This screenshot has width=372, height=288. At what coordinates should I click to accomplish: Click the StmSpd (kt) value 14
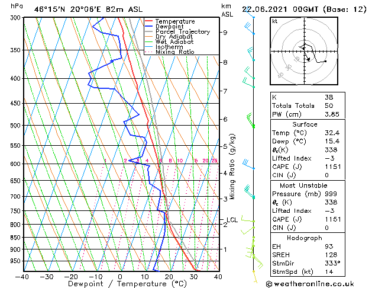pyautogui.click(x=329, y=272)
